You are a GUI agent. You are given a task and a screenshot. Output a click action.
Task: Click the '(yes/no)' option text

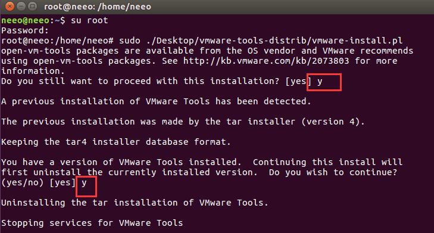23,182
